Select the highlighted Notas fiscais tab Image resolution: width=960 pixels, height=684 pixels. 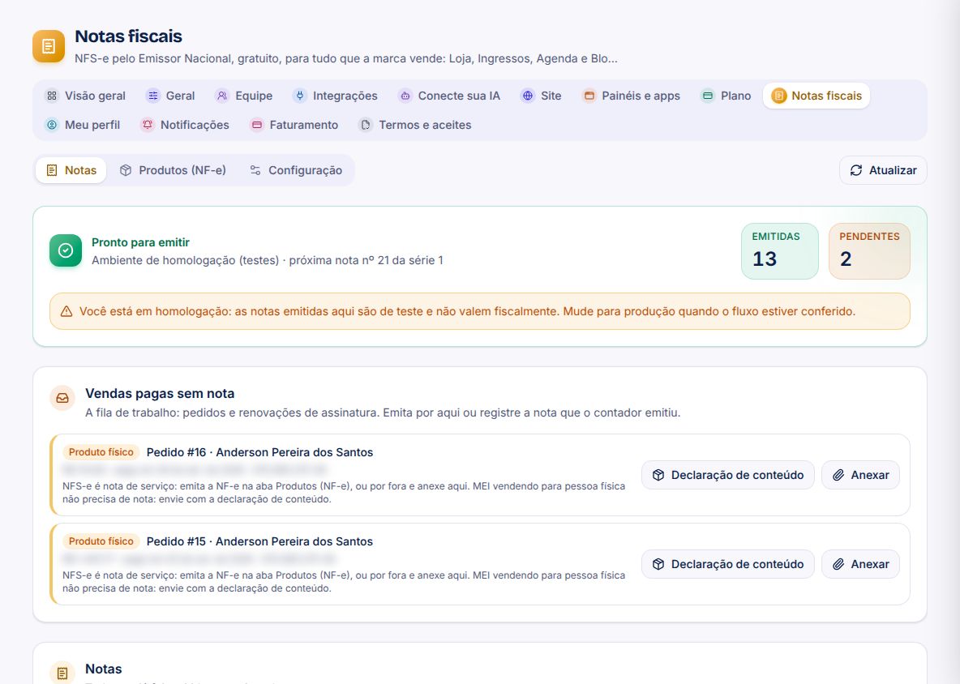point(816,96)
